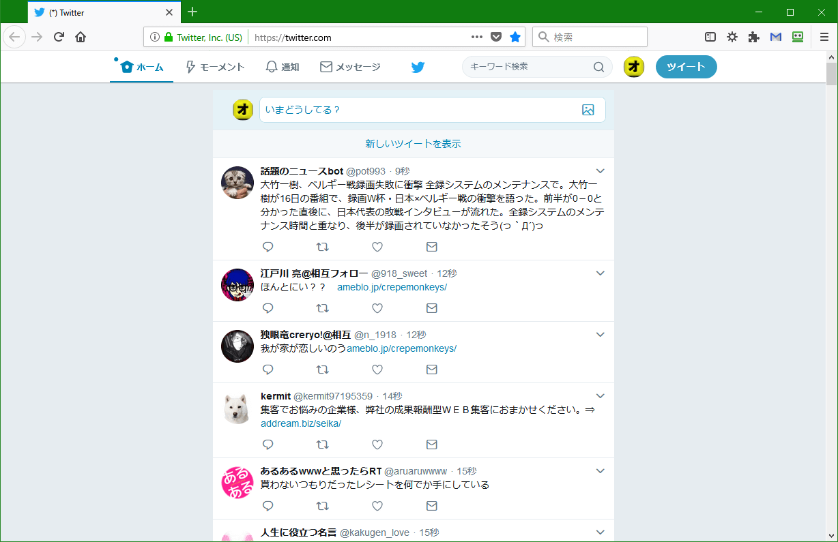
Task: Like the あるあるwwwと思ったらRT tweet
Action: click(x=377, y=506)
